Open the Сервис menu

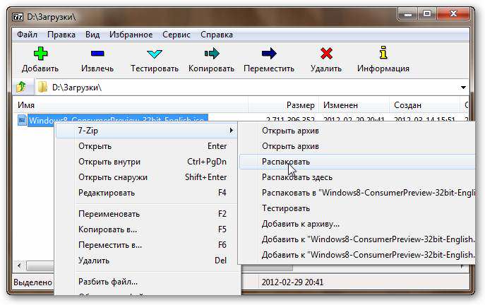[176, 34]
